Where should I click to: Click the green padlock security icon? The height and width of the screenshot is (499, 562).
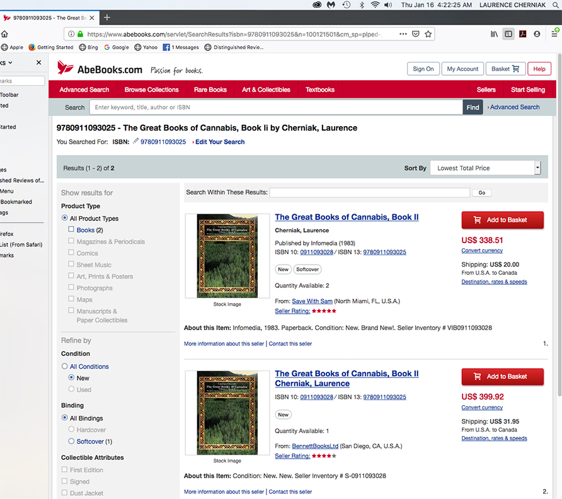pyautogui.click(x=80, y=34)
